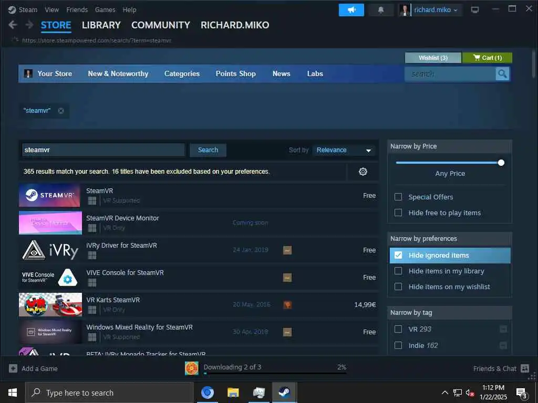Go to Points Shop
538x403 pixels.
236,73
